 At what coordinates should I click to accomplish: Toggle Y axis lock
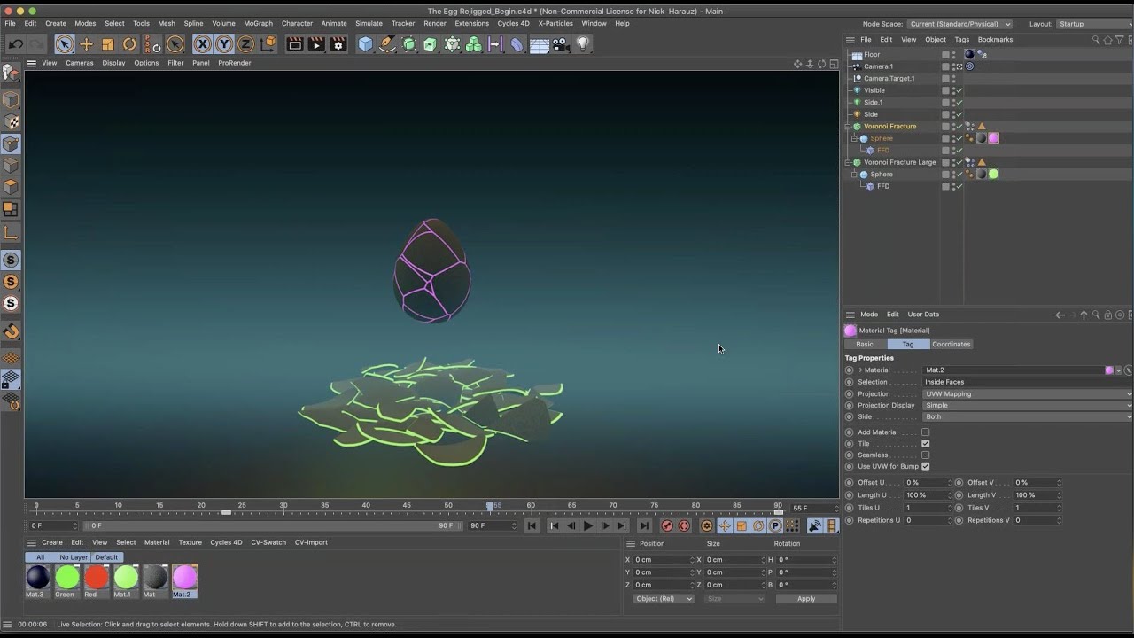(224, 44)
